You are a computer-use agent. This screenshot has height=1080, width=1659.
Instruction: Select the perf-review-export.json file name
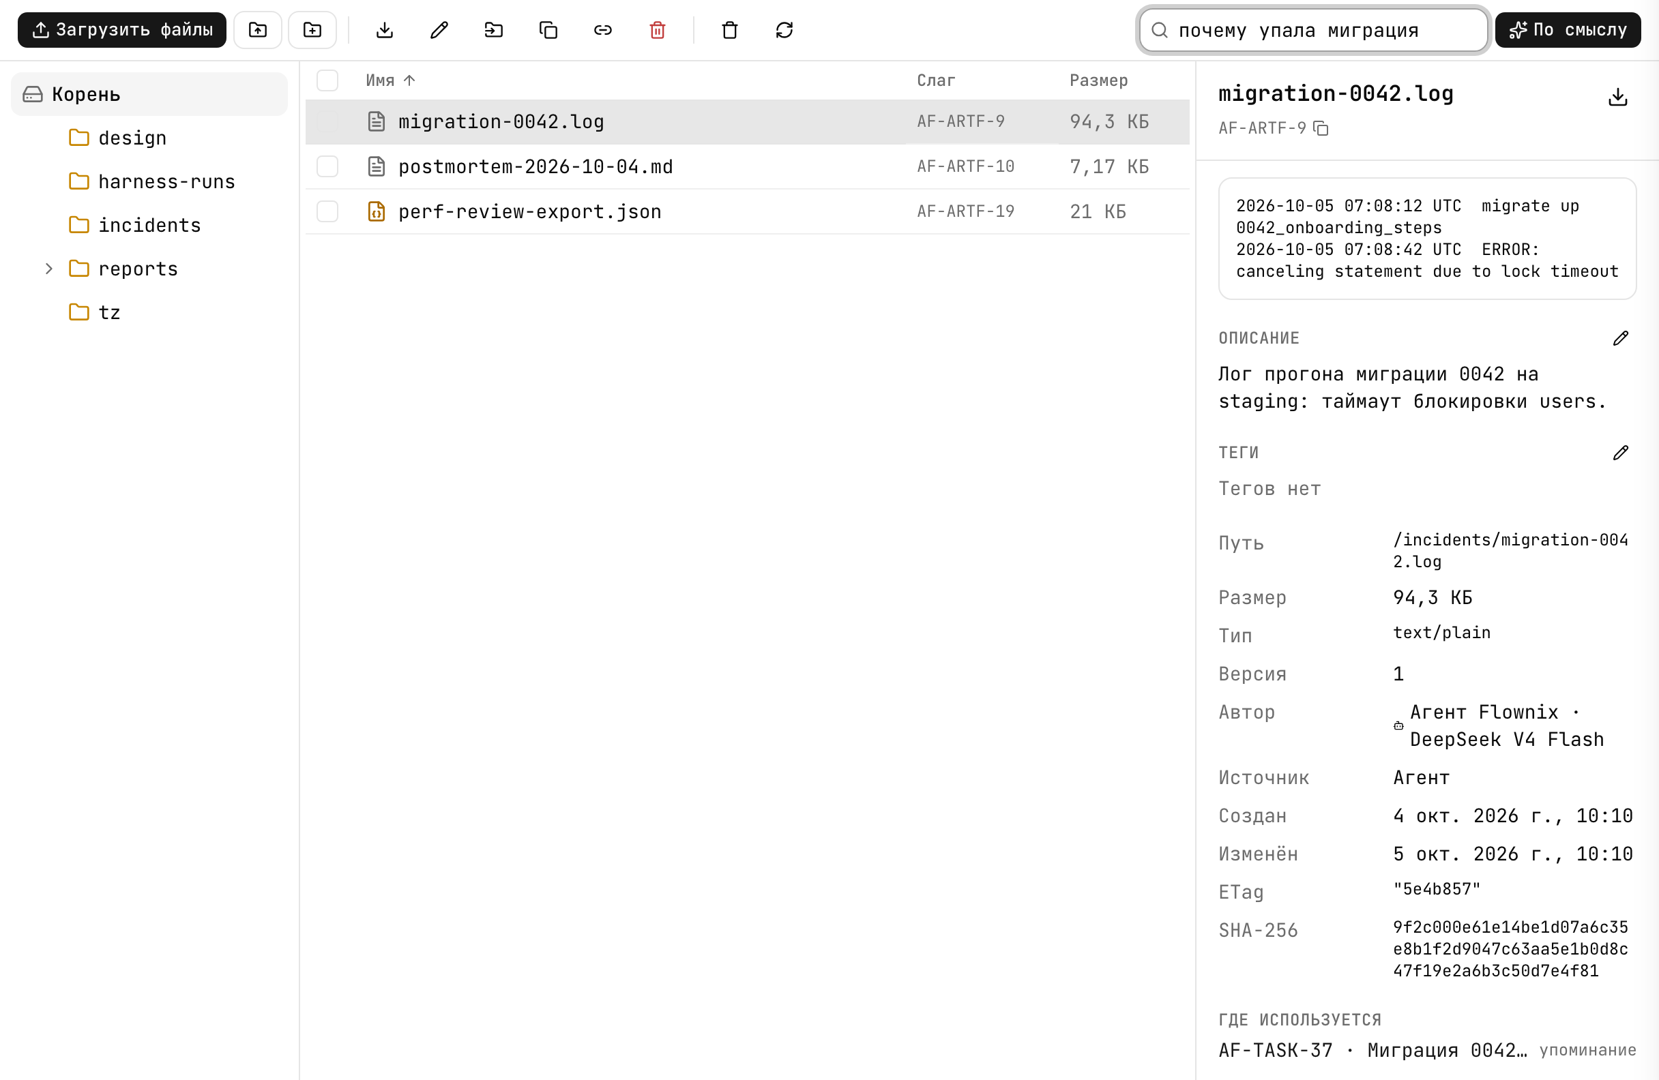pos(530,211)
